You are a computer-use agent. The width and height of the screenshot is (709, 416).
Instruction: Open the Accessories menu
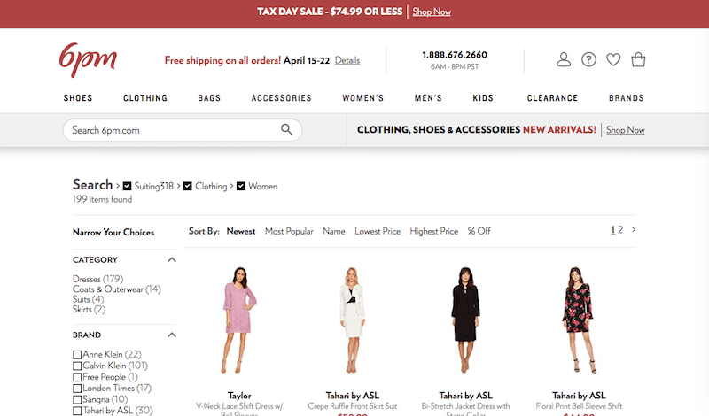281,98
